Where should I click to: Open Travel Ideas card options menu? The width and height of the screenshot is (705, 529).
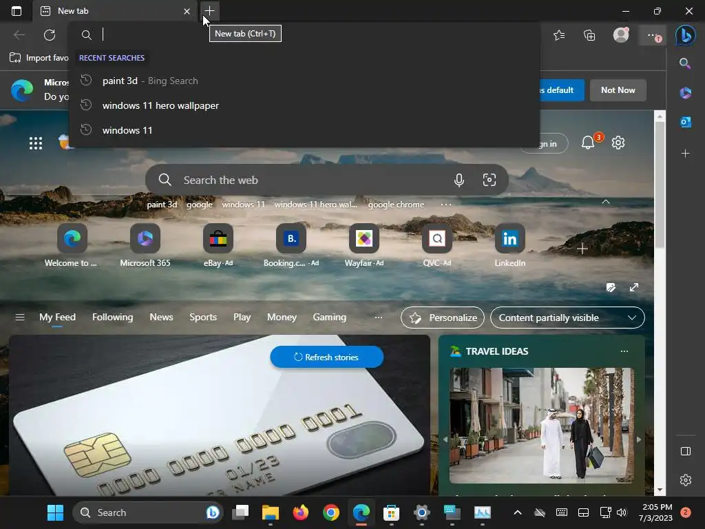tap(624, 351)
